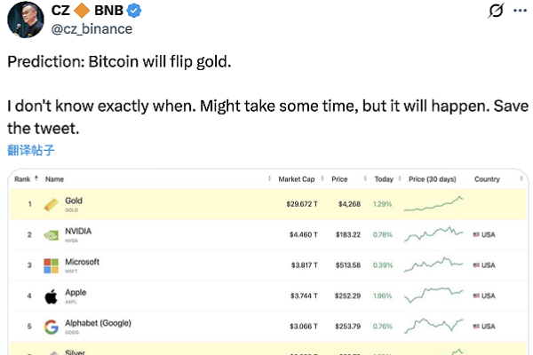Click the Alphabet Google logo
Image resolution: width=533 pixels, height=355 pixels.
click(x=52, y=327)
